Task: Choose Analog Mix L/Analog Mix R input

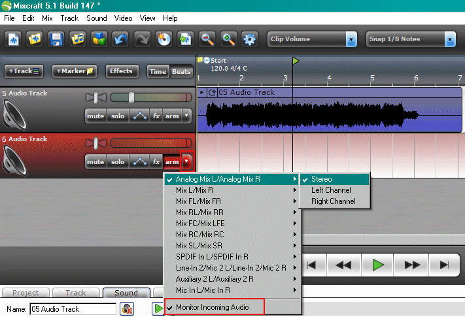Action: tap(233, 179)
